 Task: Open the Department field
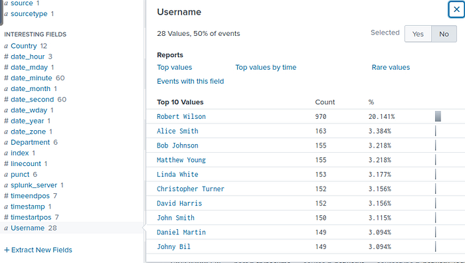[x=31, y=142]
